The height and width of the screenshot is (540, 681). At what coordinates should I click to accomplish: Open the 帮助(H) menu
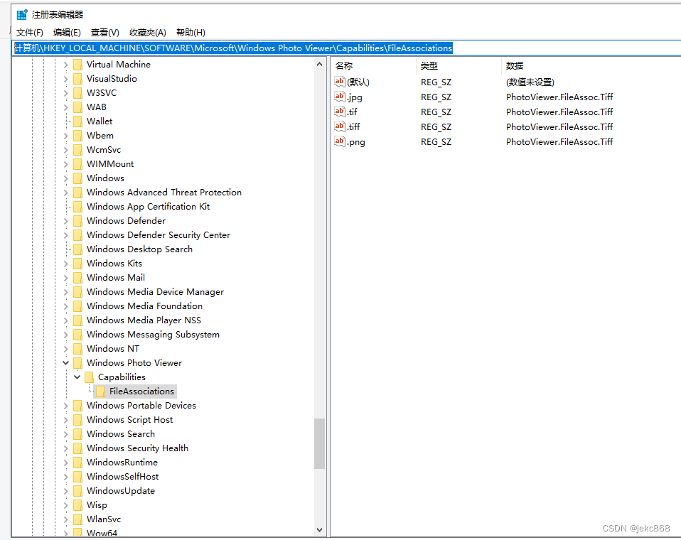point(191,33)
